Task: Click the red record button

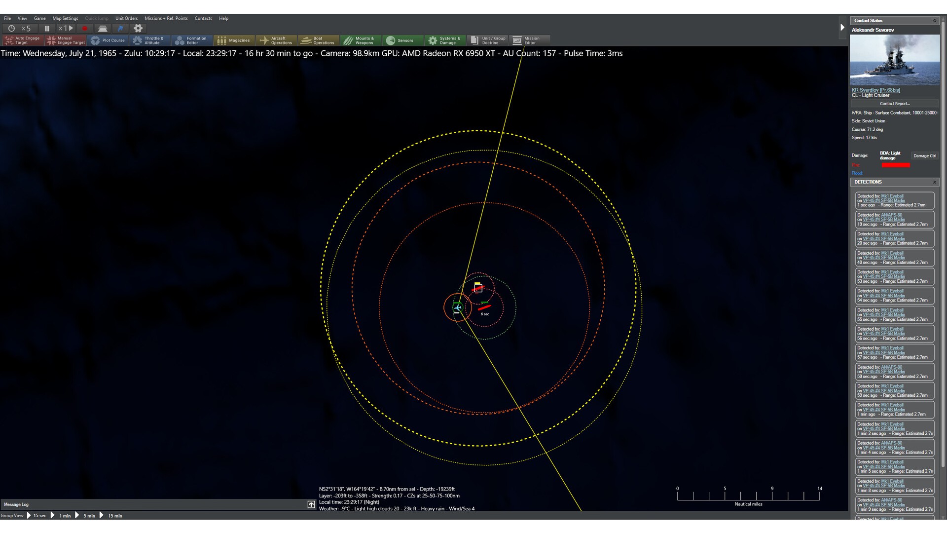Action: point(84,29)
